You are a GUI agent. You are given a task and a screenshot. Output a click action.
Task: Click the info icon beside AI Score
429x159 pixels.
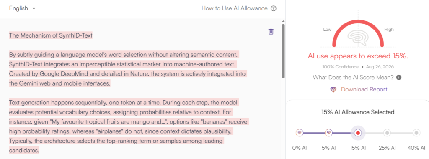pos(399,78)
